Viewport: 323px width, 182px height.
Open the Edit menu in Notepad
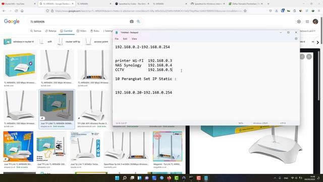click(x=125, y=39)
